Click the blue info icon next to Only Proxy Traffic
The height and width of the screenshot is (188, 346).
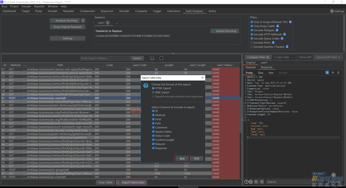tap(278, 26)
